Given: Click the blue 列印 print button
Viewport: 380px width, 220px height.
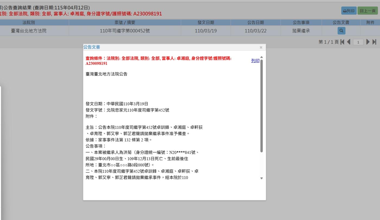Looking at the screenshot, I should (349, 11).
